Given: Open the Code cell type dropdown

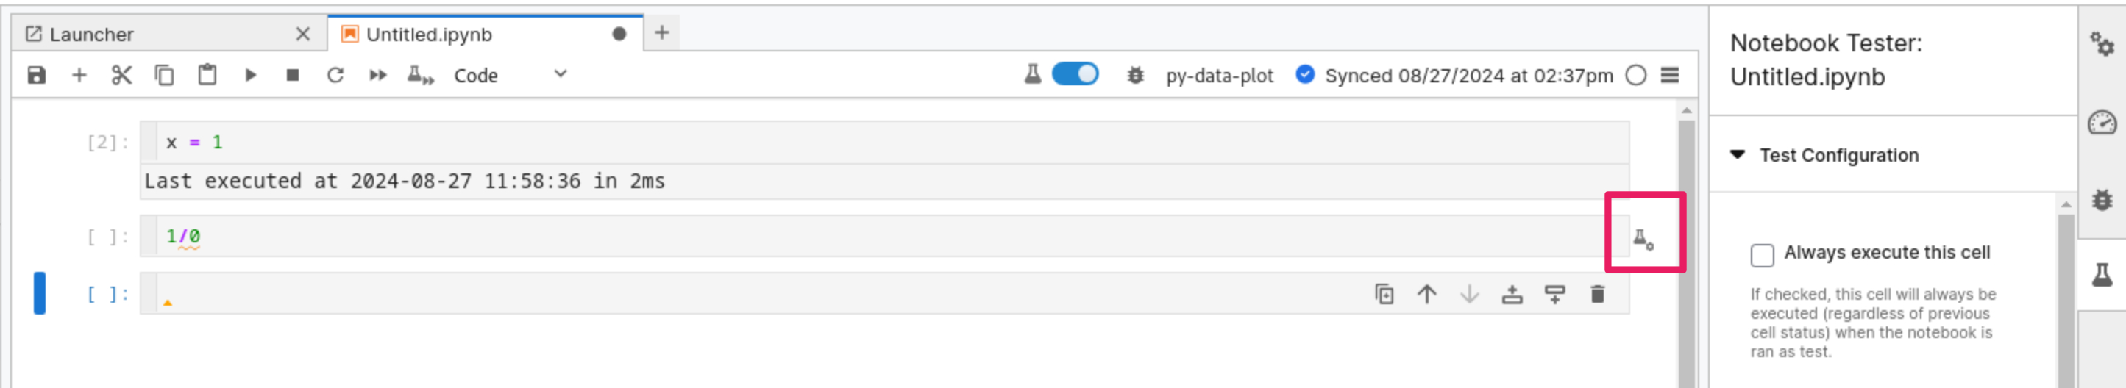Looking at the screenshot, I should coord(510,76).
